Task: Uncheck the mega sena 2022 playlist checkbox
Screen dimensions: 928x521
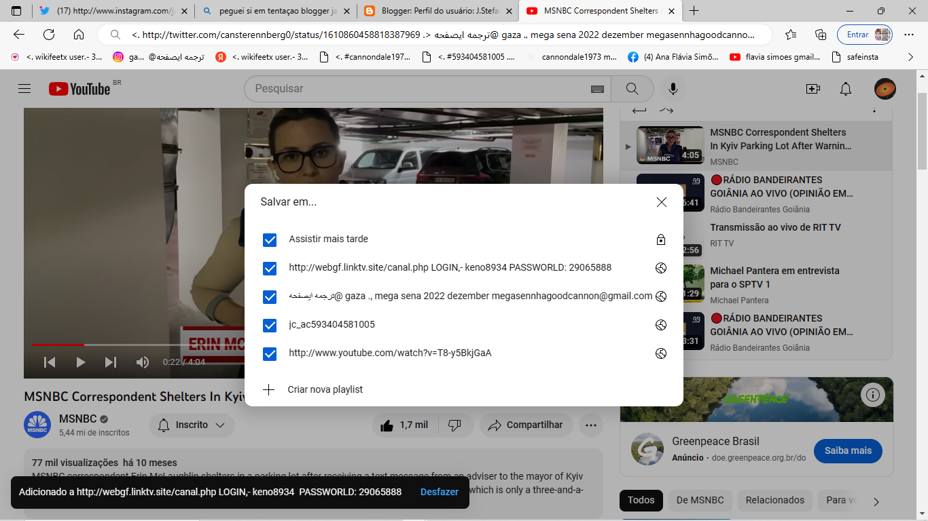Action: 270,296
